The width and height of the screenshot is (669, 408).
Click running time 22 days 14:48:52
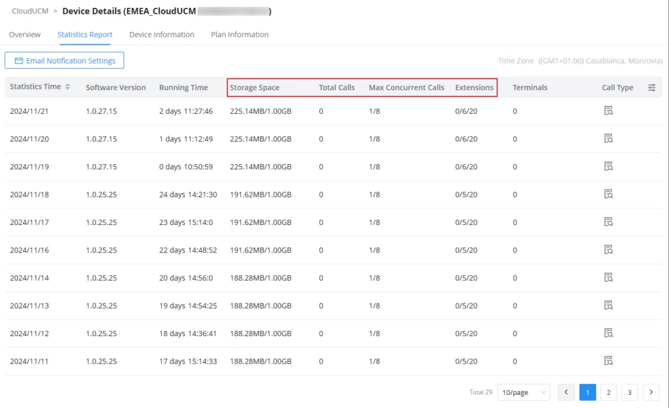tap(188, 250)
